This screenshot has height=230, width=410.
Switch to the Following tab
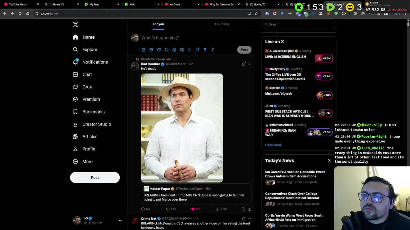pos(222,24)
